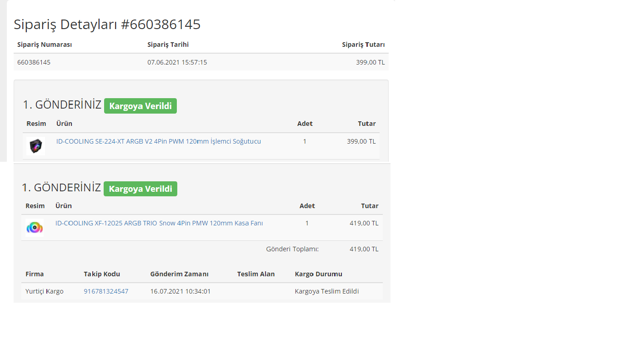
Task: Open tracking code 916781324547 link
Action: [106, 291]
